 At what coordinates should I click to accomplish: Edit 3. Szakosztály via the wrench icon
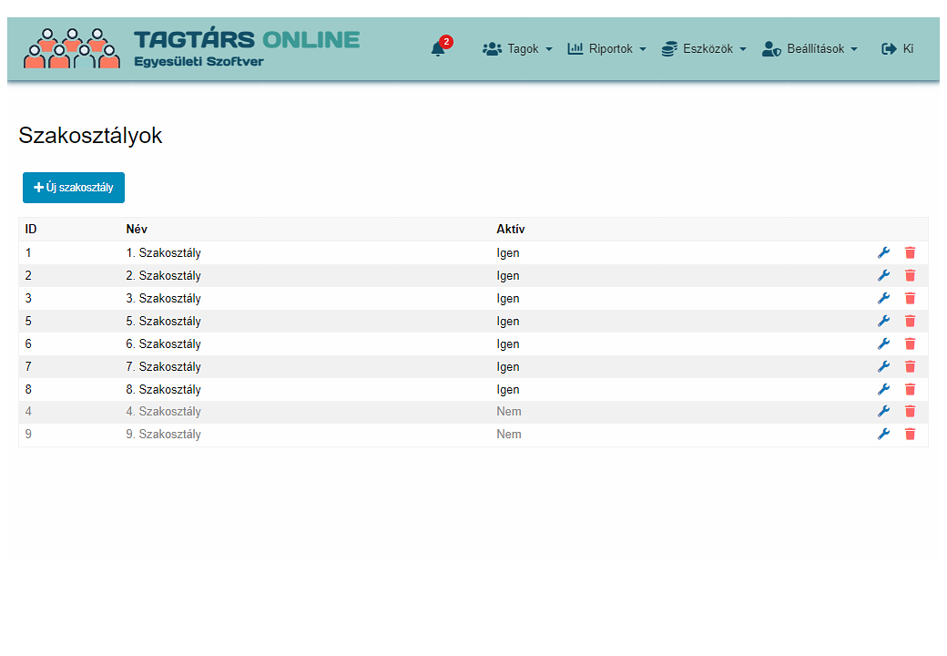883,298
